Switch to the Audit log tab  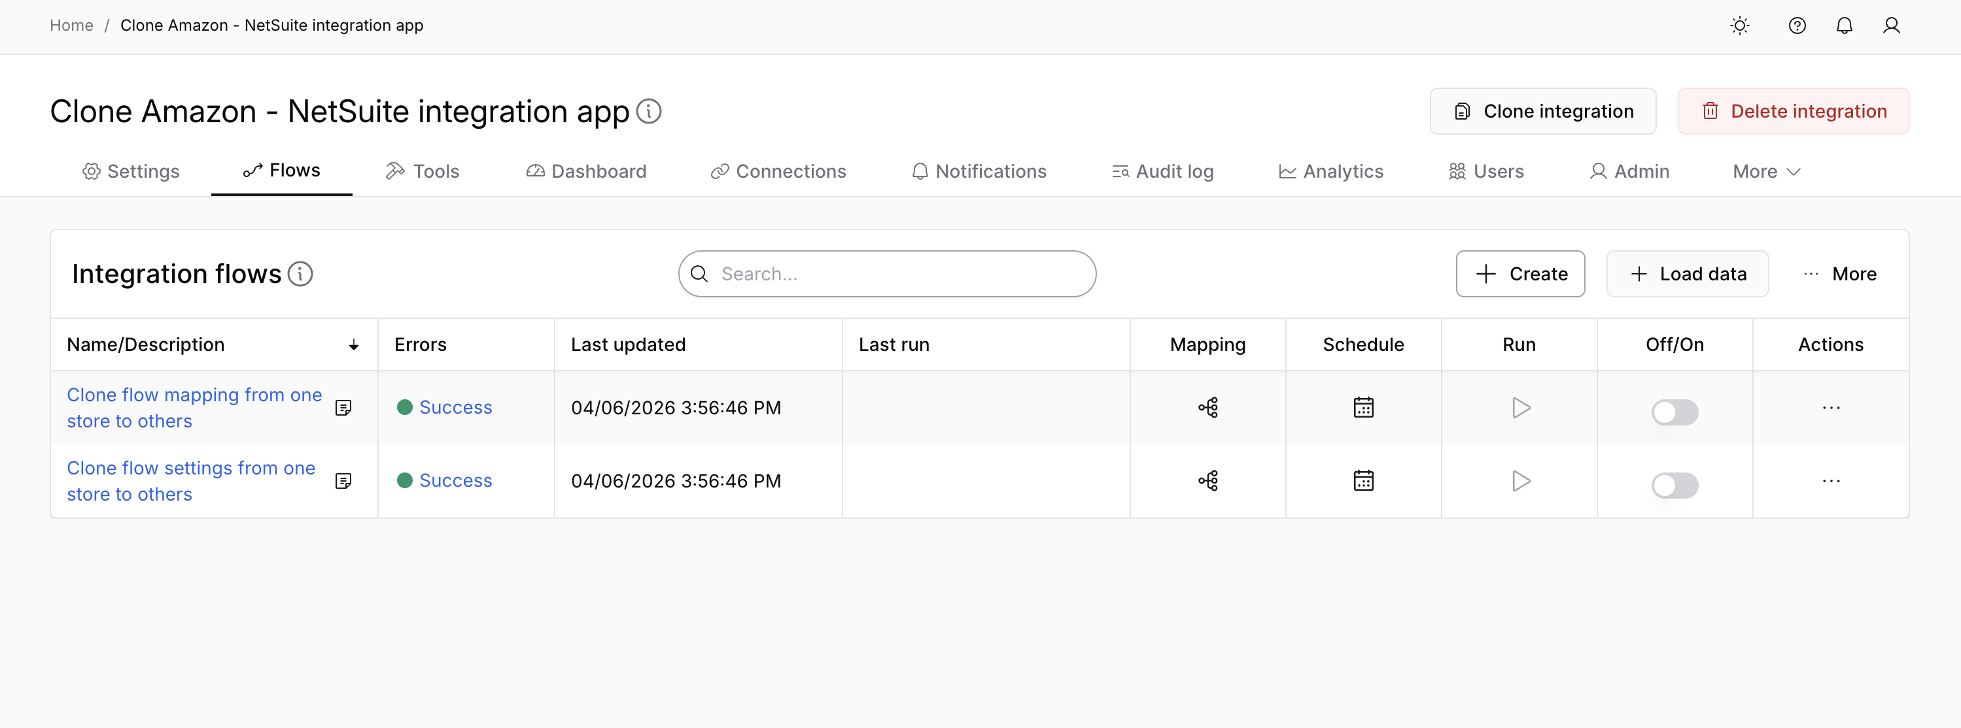[1162, 172]
